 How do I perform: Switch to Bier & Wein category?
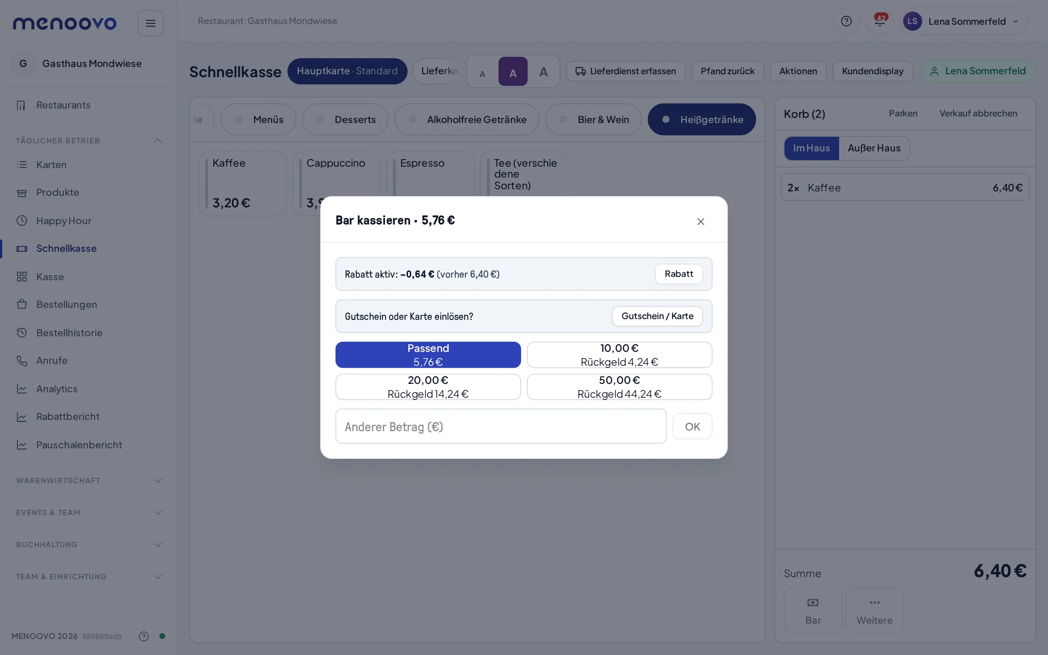(x=593, y=120)
